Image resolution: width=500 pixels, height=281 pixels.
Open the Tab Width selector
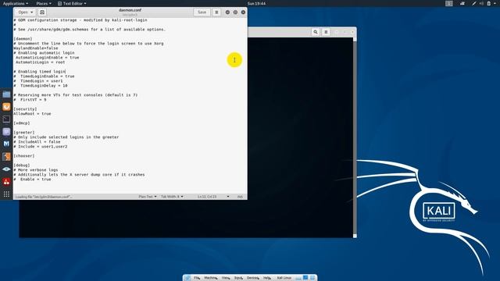pyautogui.click(x=172, y=197)
